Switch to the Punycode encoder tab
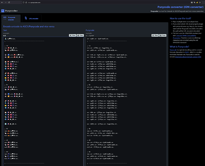The height and width of the screenshot is (166, 205). click(x=11, y=19)
